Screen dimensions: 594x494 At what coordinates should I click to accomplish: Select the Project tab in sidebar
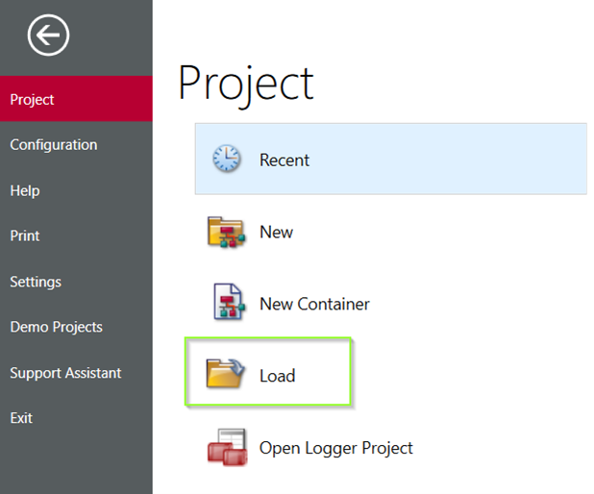[x=33, y=99]
